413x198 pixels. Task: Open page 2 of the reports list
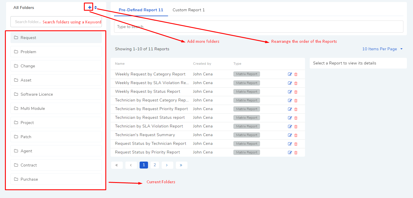point(155,165)
